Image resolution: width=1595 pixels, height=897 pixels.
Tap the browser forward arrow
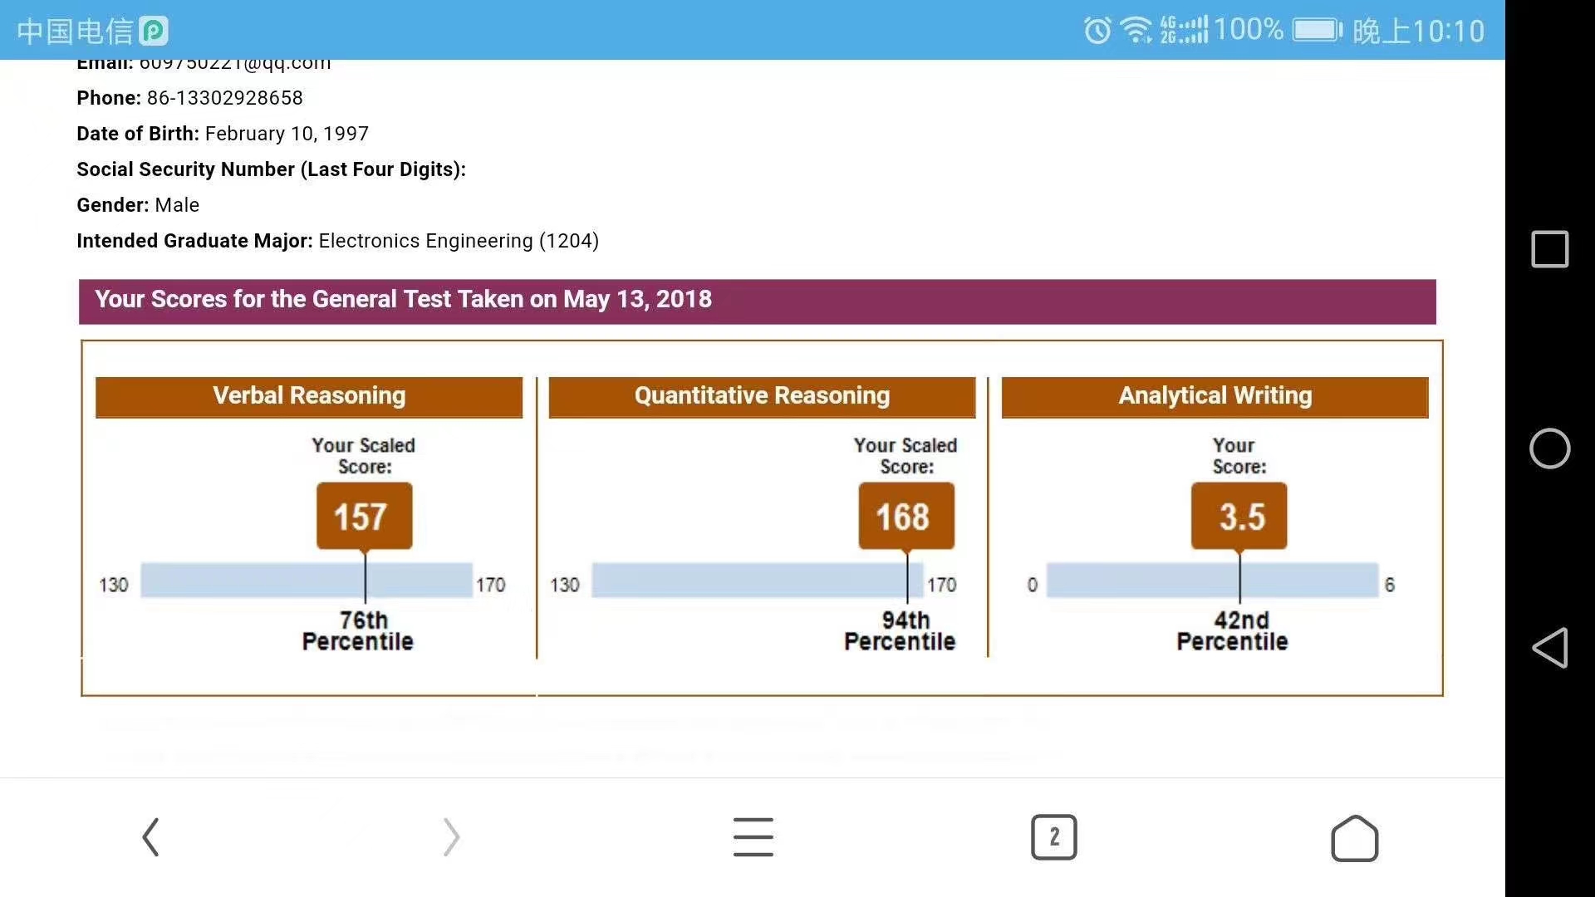point(450,836)
